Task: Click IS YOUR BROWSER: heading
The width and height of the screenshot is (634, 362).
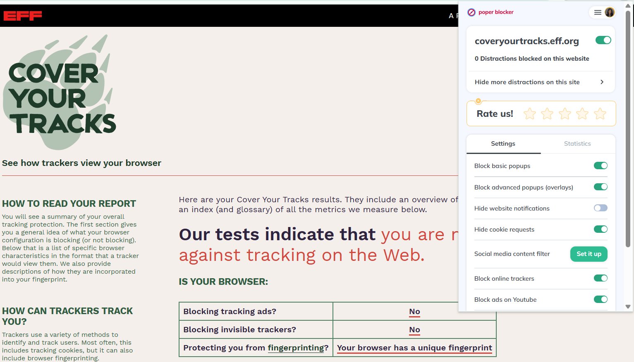Action: pos(223,282)
